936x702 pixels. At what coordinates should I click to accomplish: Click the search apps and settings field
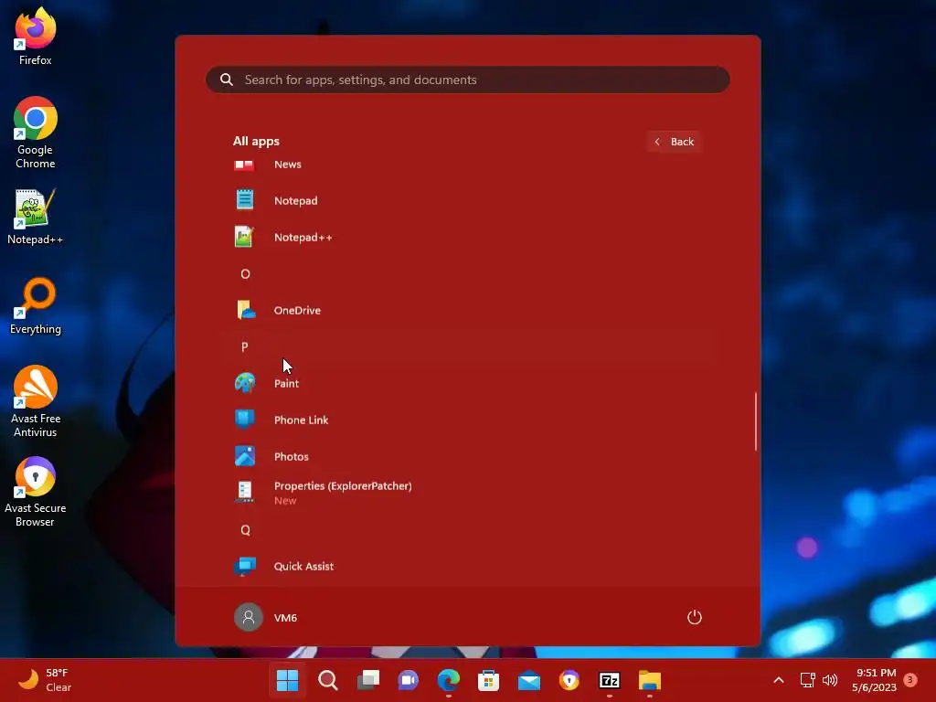pyautogui.click(x=467, y=80)
